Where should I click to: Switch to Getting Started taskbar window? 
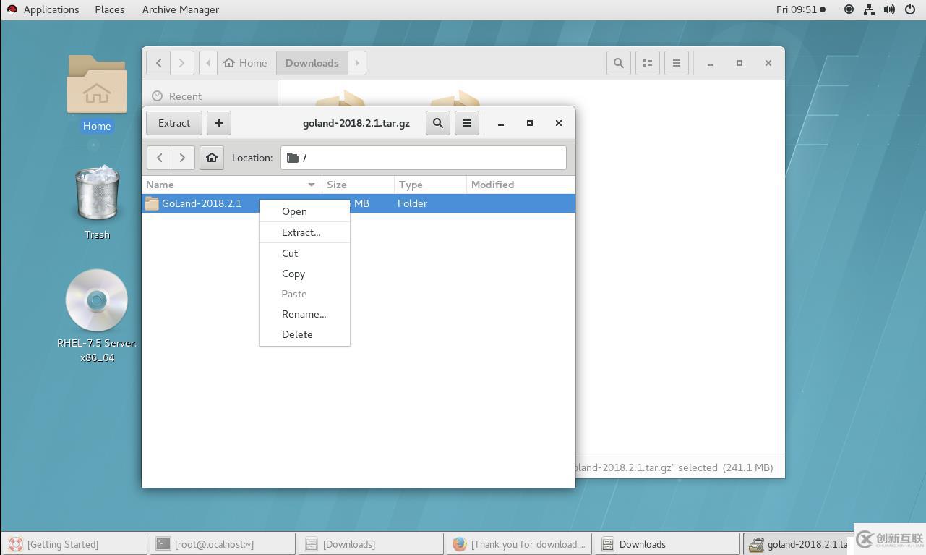pos(75,544)
